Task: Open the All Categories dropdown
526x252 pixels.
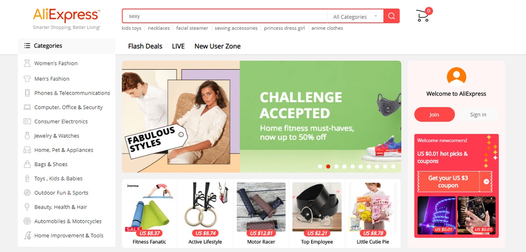Action: coord(355,17)
